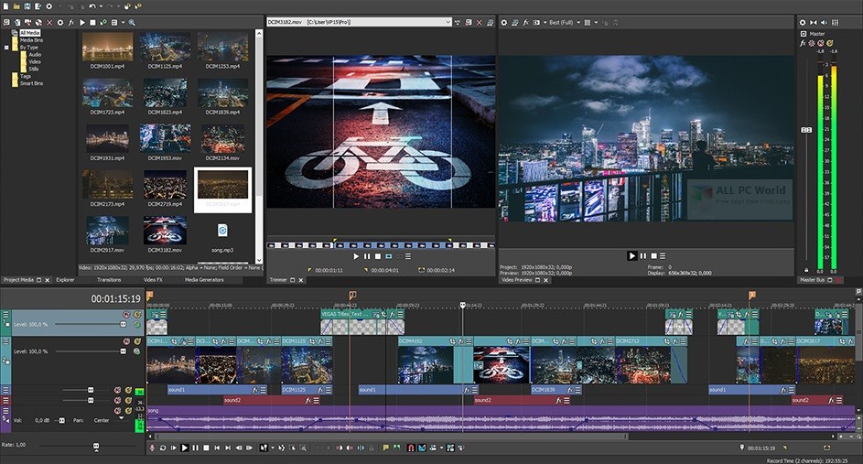Enable snapping magnet icon on the timeline toolbar
Image resolution: width=863 pixels, height=464 pixels.
point(411,448)
